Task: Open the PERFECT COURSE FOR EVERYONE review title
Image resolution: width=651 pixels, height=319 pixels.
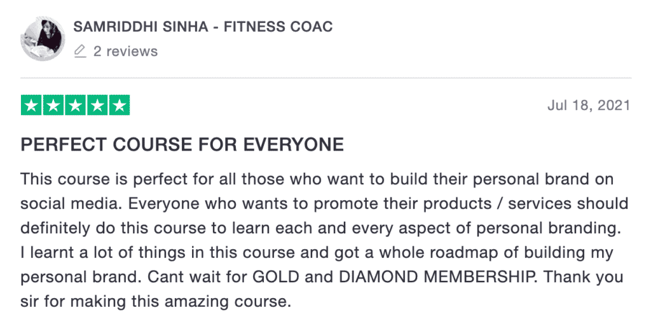Action: click(x=182, y=144)
